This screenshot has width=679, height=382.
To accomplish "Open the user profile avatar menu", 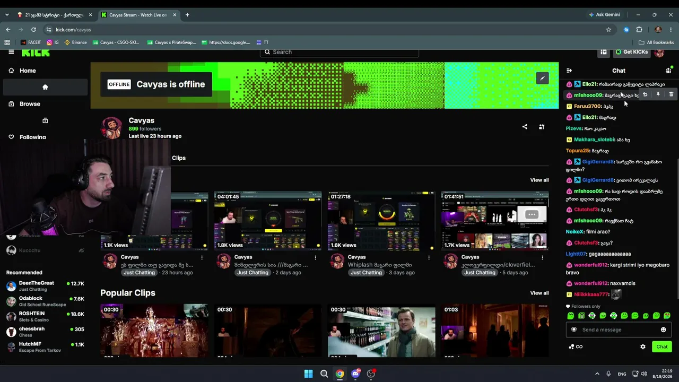I will (x=659, y=52).
